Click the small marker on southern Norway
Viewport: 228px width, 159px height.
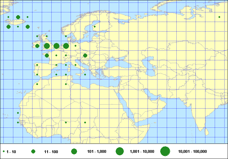tap(66, 36)
